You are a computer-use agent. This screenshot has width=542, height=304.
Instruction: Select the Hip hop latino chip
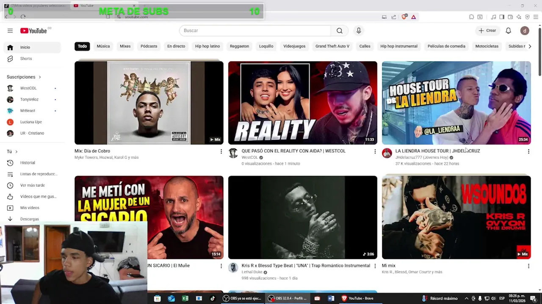click(x=207, y=46)
